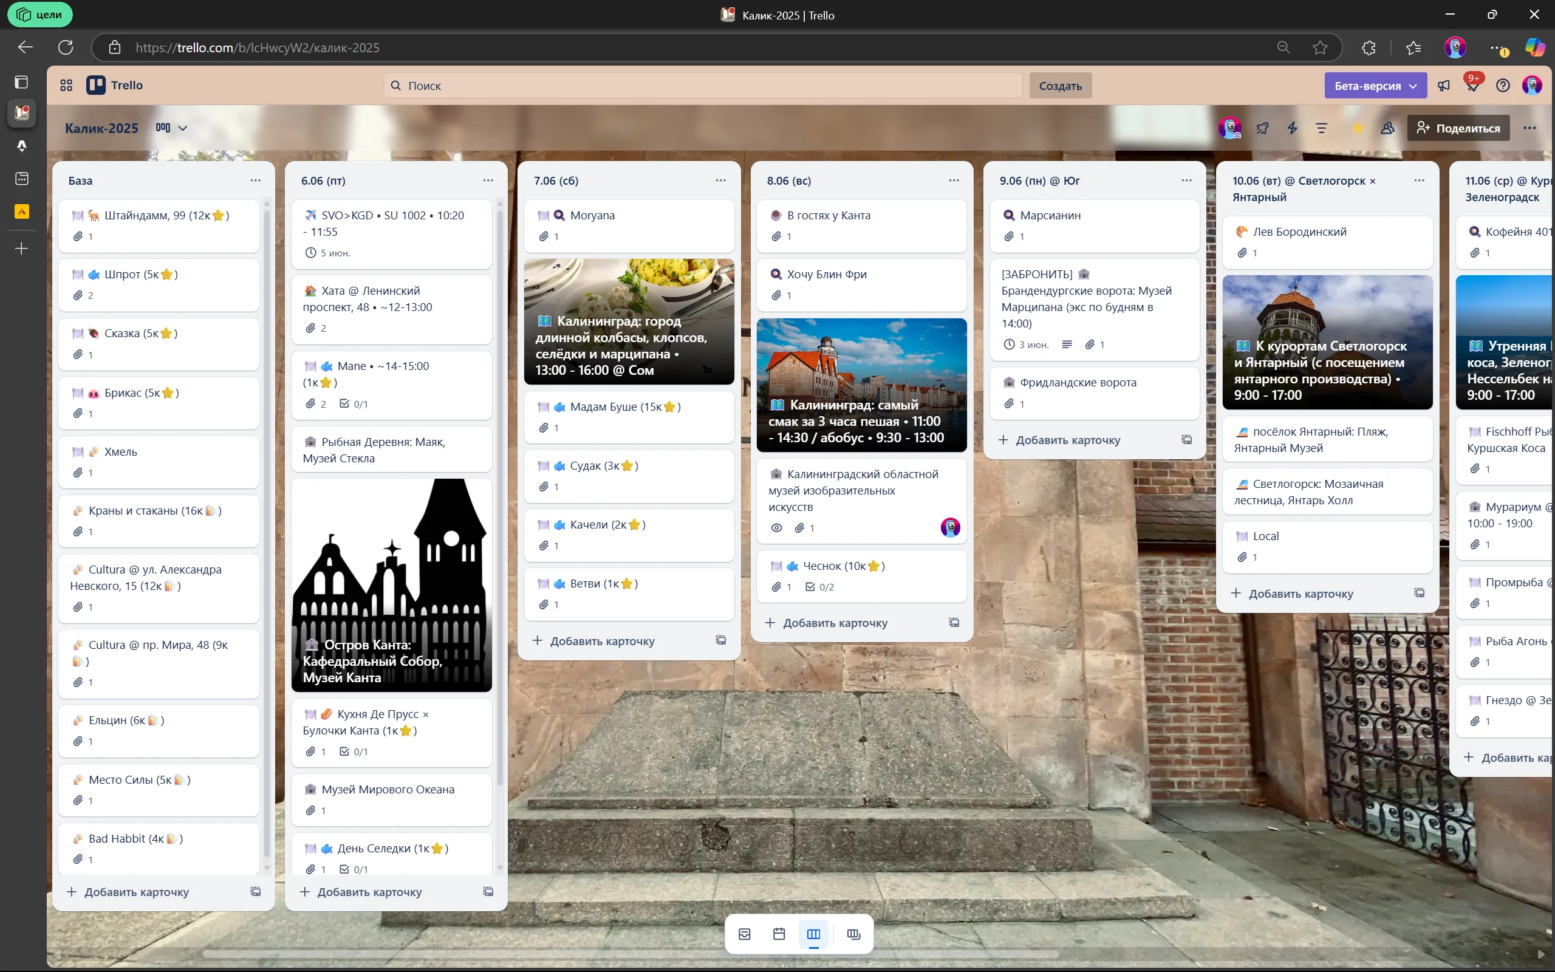The image size is (1555, 972).
Task: Toggle the eye watch icon on Калининградский областной музей card
Action: [777, 528]
